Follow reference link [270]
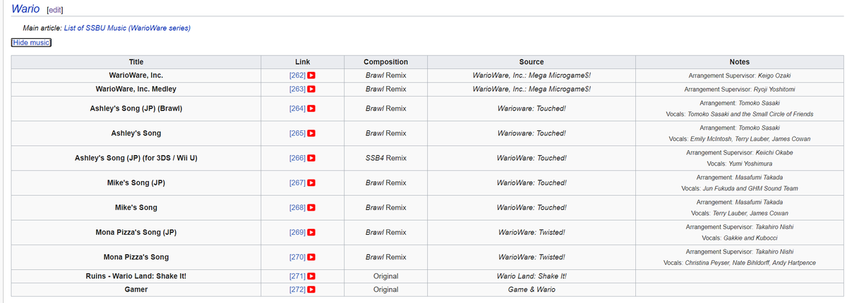 [x=296, y=257]
